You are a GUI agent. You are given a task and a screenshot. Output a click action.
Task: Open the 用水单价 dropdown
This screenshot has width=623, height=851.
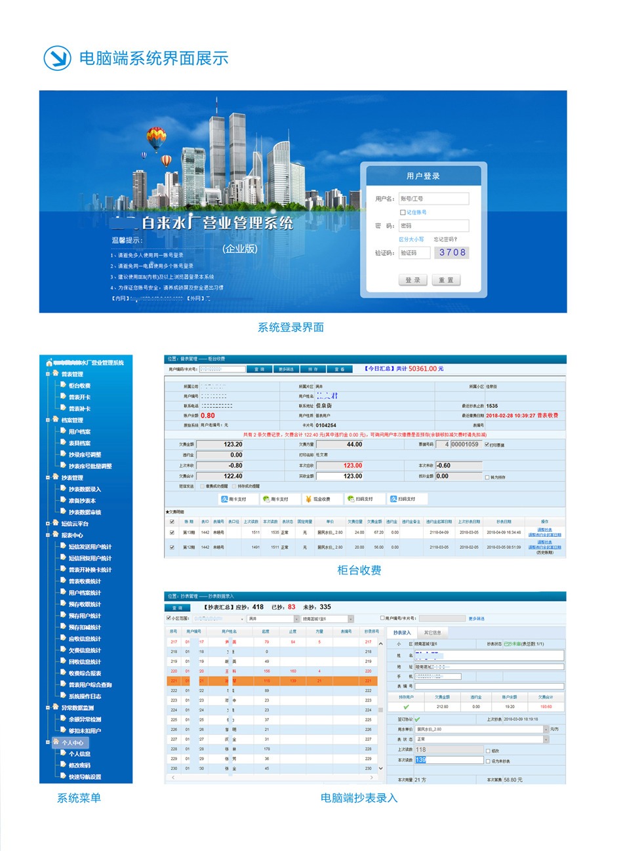coord(545,729)
